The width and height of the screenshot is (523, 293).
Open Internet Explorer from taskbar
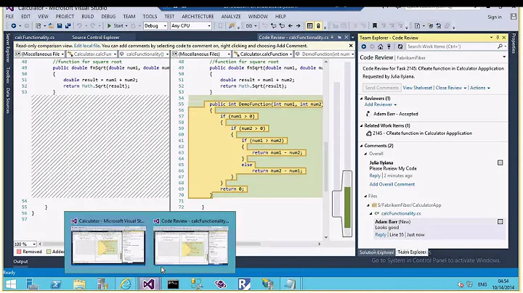[x=126, y=284]
